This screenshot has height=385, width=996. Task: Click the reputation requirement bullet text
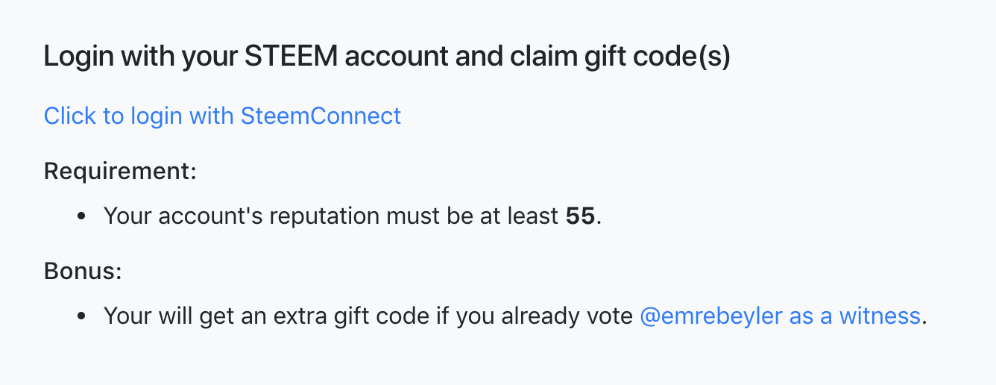(x=353, y=216)
